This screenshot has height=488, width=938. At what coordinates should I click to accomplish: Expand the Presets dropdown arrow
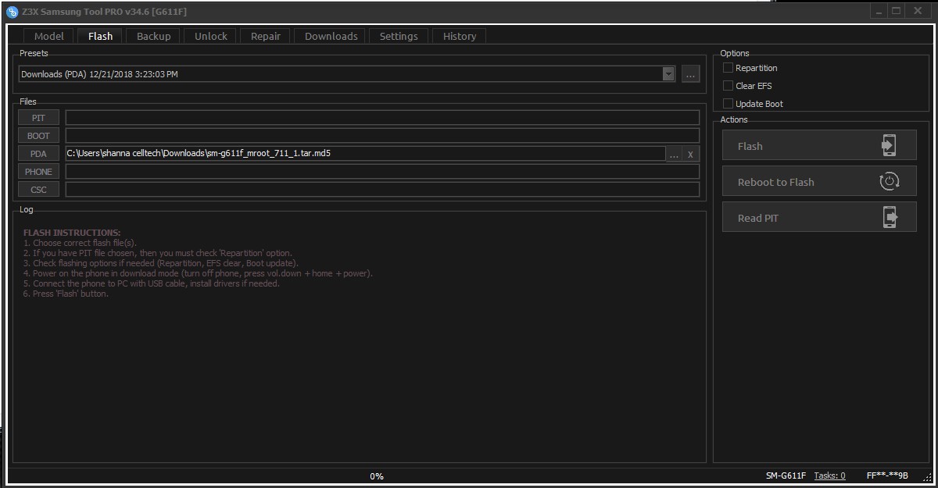point(668,74)
